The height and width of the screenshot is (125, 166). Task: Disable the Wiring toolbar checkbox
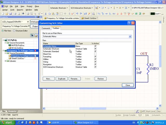pos(95,62)
